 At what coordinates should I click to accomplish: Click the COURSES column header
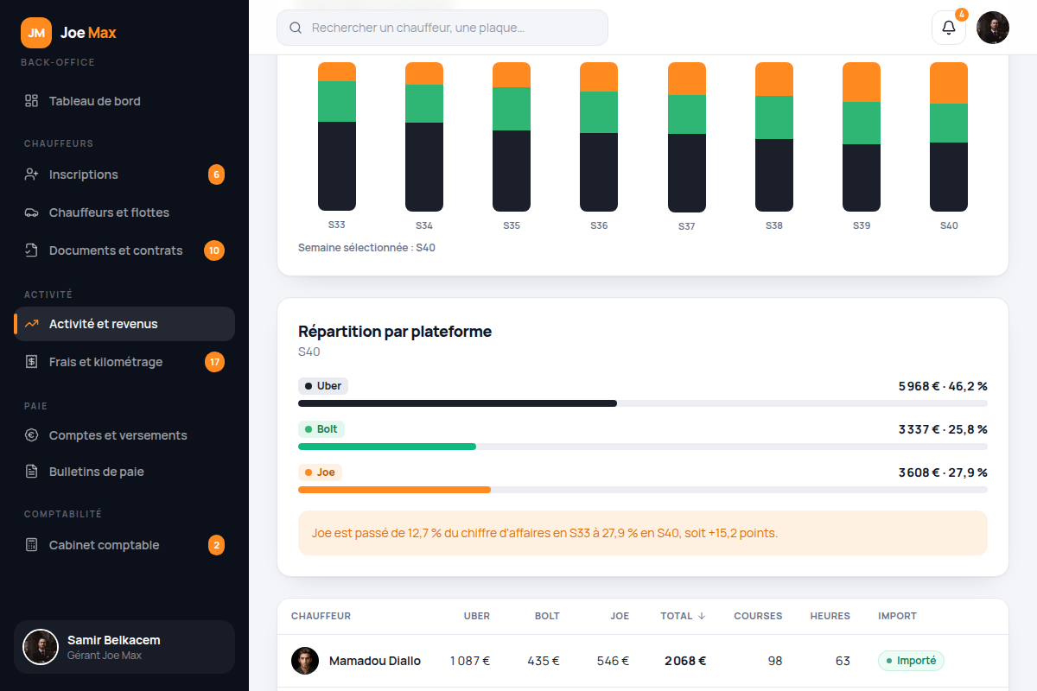tap(758, 616)
